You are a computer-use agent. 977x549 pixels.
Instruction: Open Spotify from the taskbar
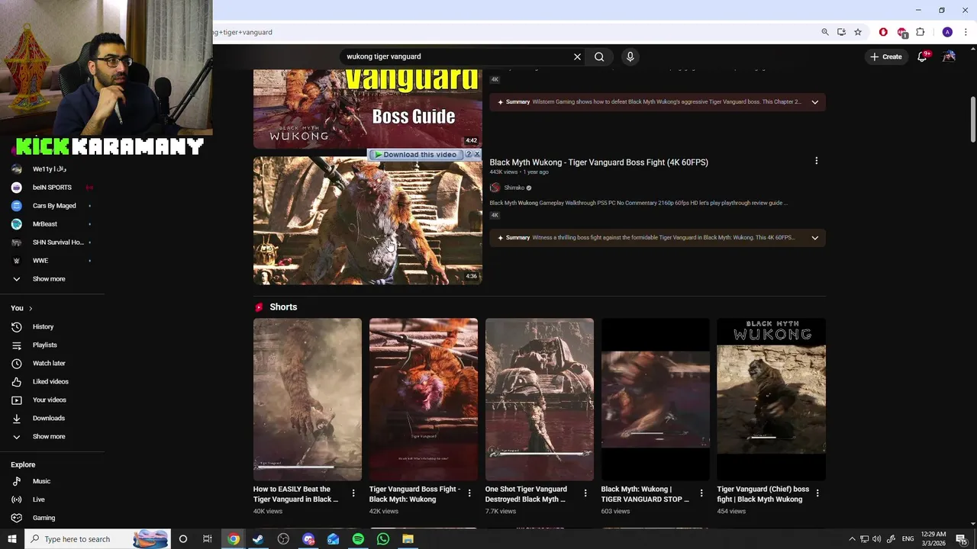point(358,539)
